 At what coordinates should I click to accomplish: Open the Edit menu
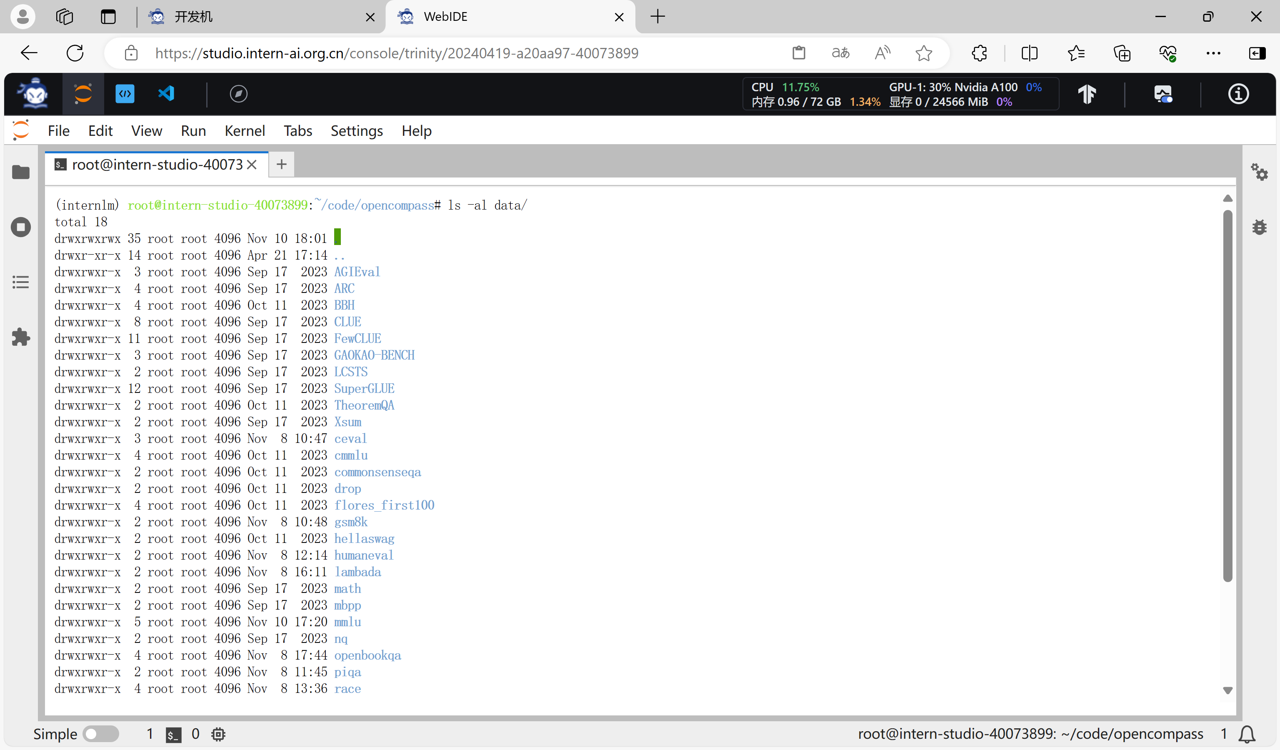[100, 131]
